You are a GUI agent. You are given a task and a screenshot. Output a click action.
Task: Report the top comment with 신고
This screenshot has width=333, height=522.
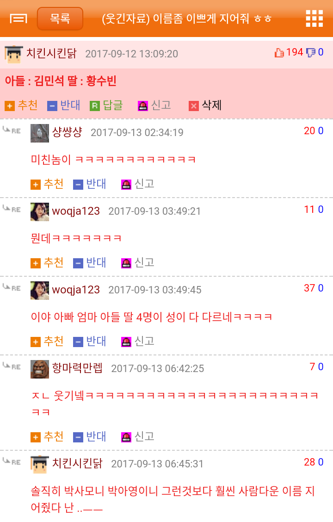click(x=154, y=106)
